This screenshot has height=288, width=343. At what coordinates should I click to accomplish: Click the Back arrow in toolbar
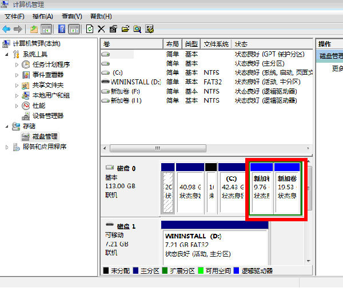pyautogui.click(x=6, y=29)
